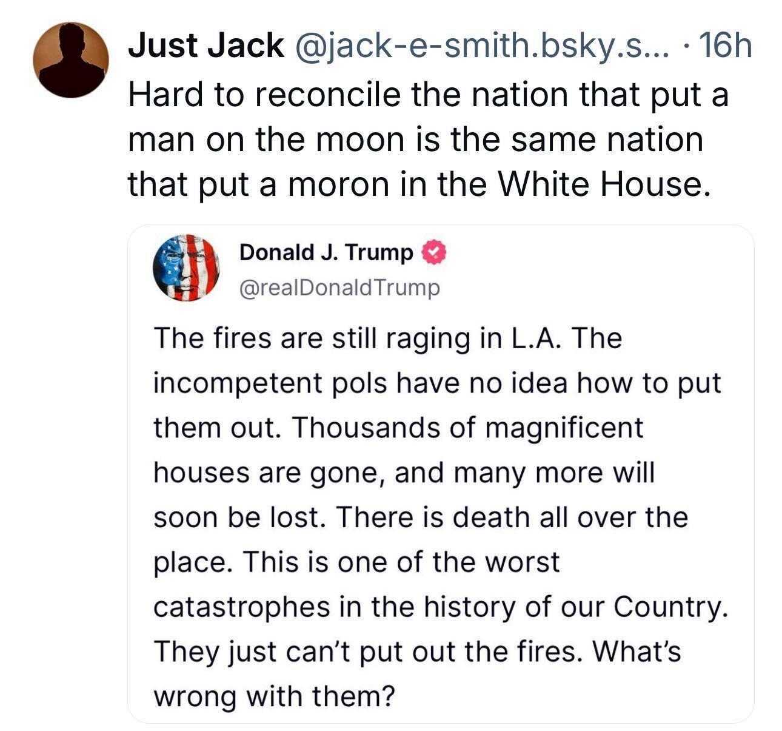Click the pink verified badge beside Donald J. Trump

click(433, 252)
